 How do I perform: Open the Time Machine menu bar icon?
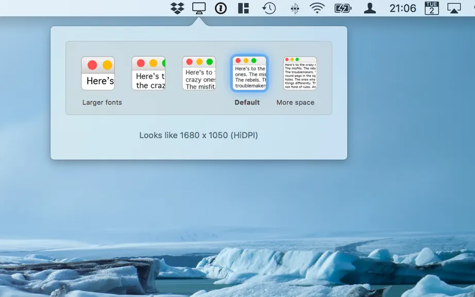tap(269, 8)
